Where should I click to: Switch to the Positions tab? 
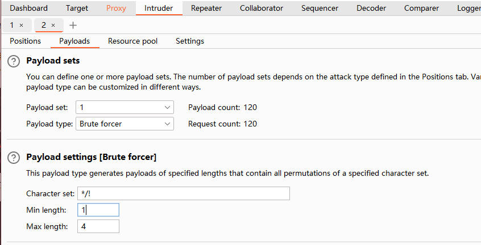tap(26, 41)
